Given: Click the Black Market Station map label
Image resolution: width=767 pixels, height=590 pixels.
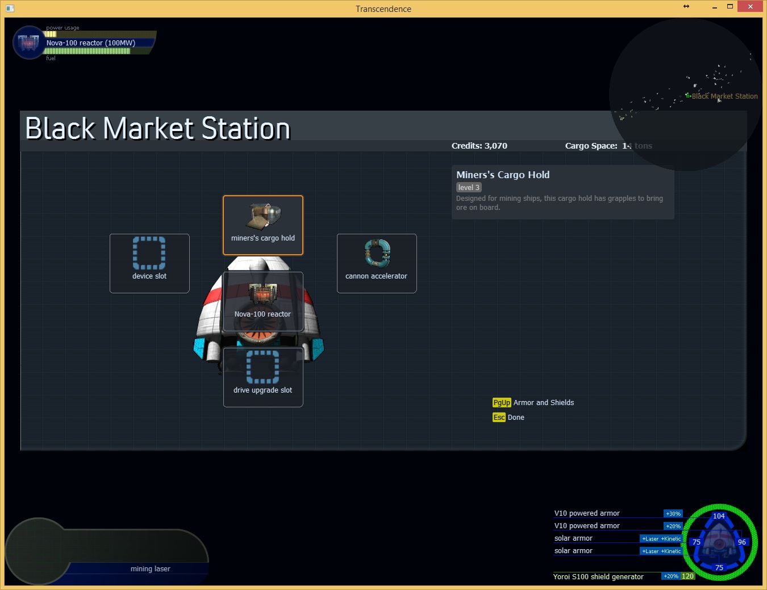Looking at the screenshot, I should 724,96.
